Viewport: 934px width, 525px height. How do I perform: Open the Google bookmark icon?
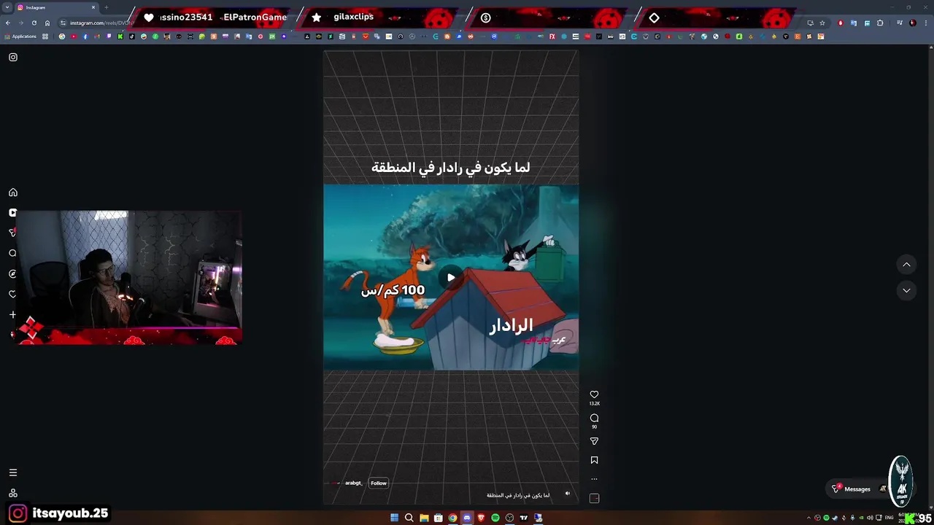pyautogui.click(x=62, y=36)
